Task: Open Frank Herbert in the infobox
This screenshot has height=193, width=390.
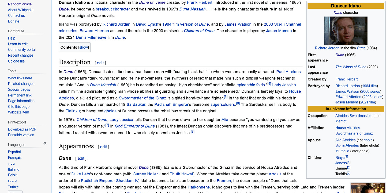Action: point(346,79)
